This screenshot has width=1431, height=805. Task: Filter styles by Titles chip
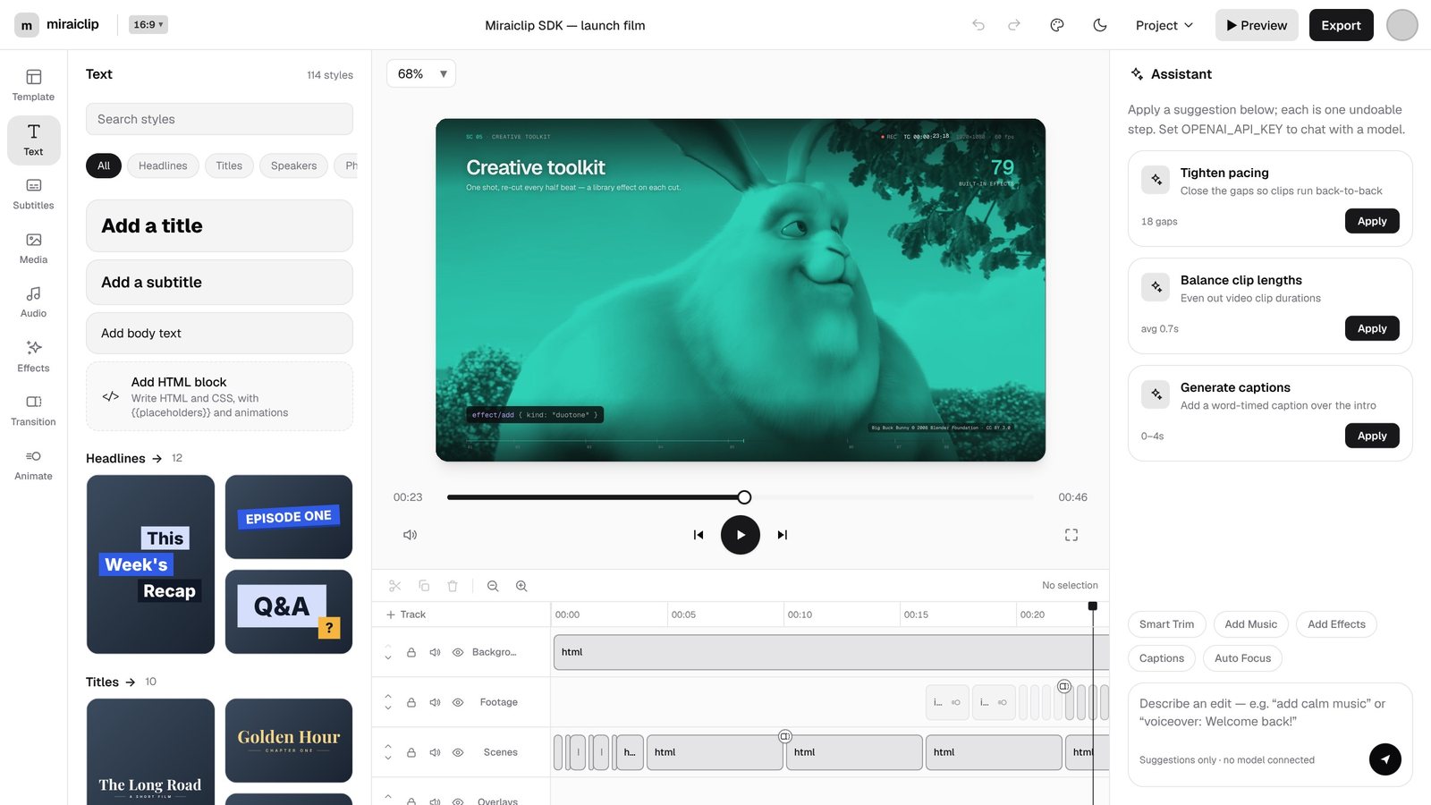tap(229, 165)
